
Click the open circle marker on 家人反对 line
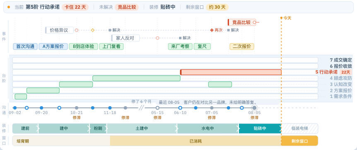click(x=157, y=38)
